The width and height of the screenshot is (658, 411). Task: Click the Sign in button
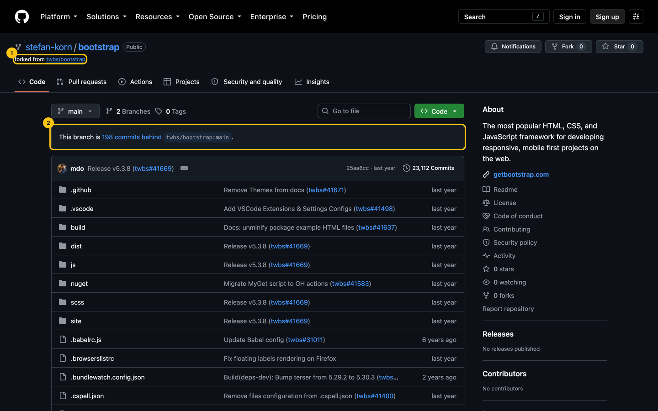pyautogui.click(x=569, y=17)
